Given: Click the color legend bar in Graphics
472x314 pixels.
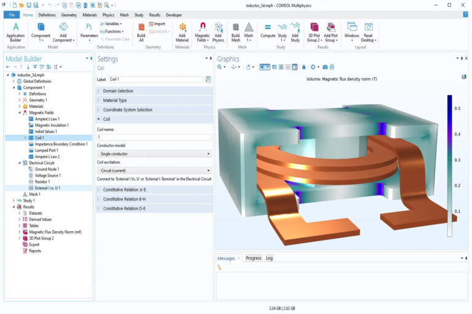Looking at the screenshot, I should pyautogui.click(x=449, y=166).
